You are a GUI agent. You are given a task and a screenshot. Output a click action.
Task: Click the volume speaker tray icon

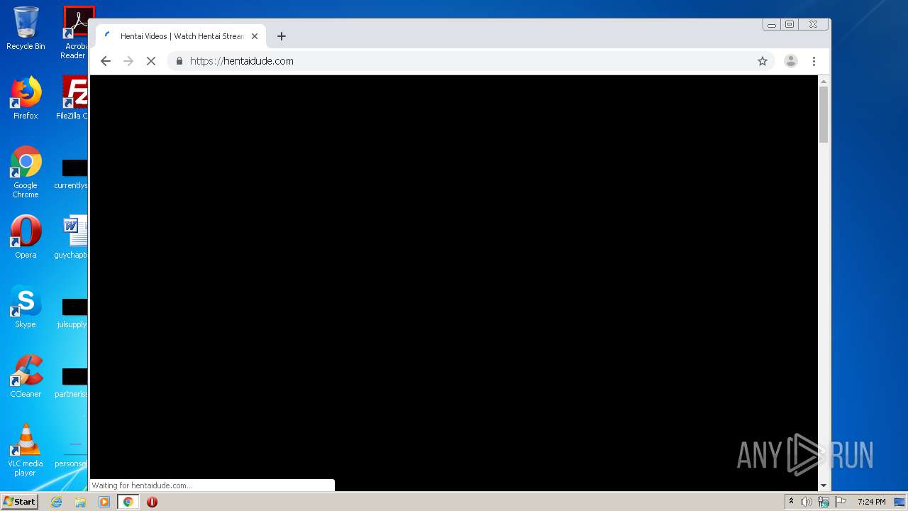click(807, 502)
